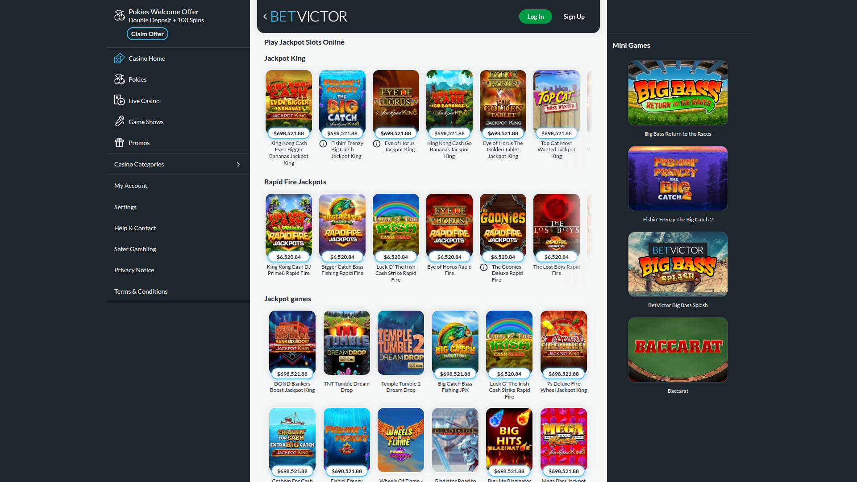Open Help & Contact

[x=135, y=228]
